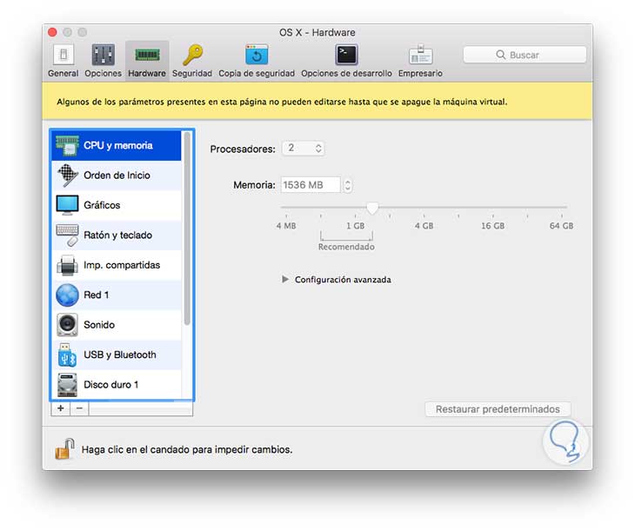Click in the Memoria value field

(x=311, y=185)
